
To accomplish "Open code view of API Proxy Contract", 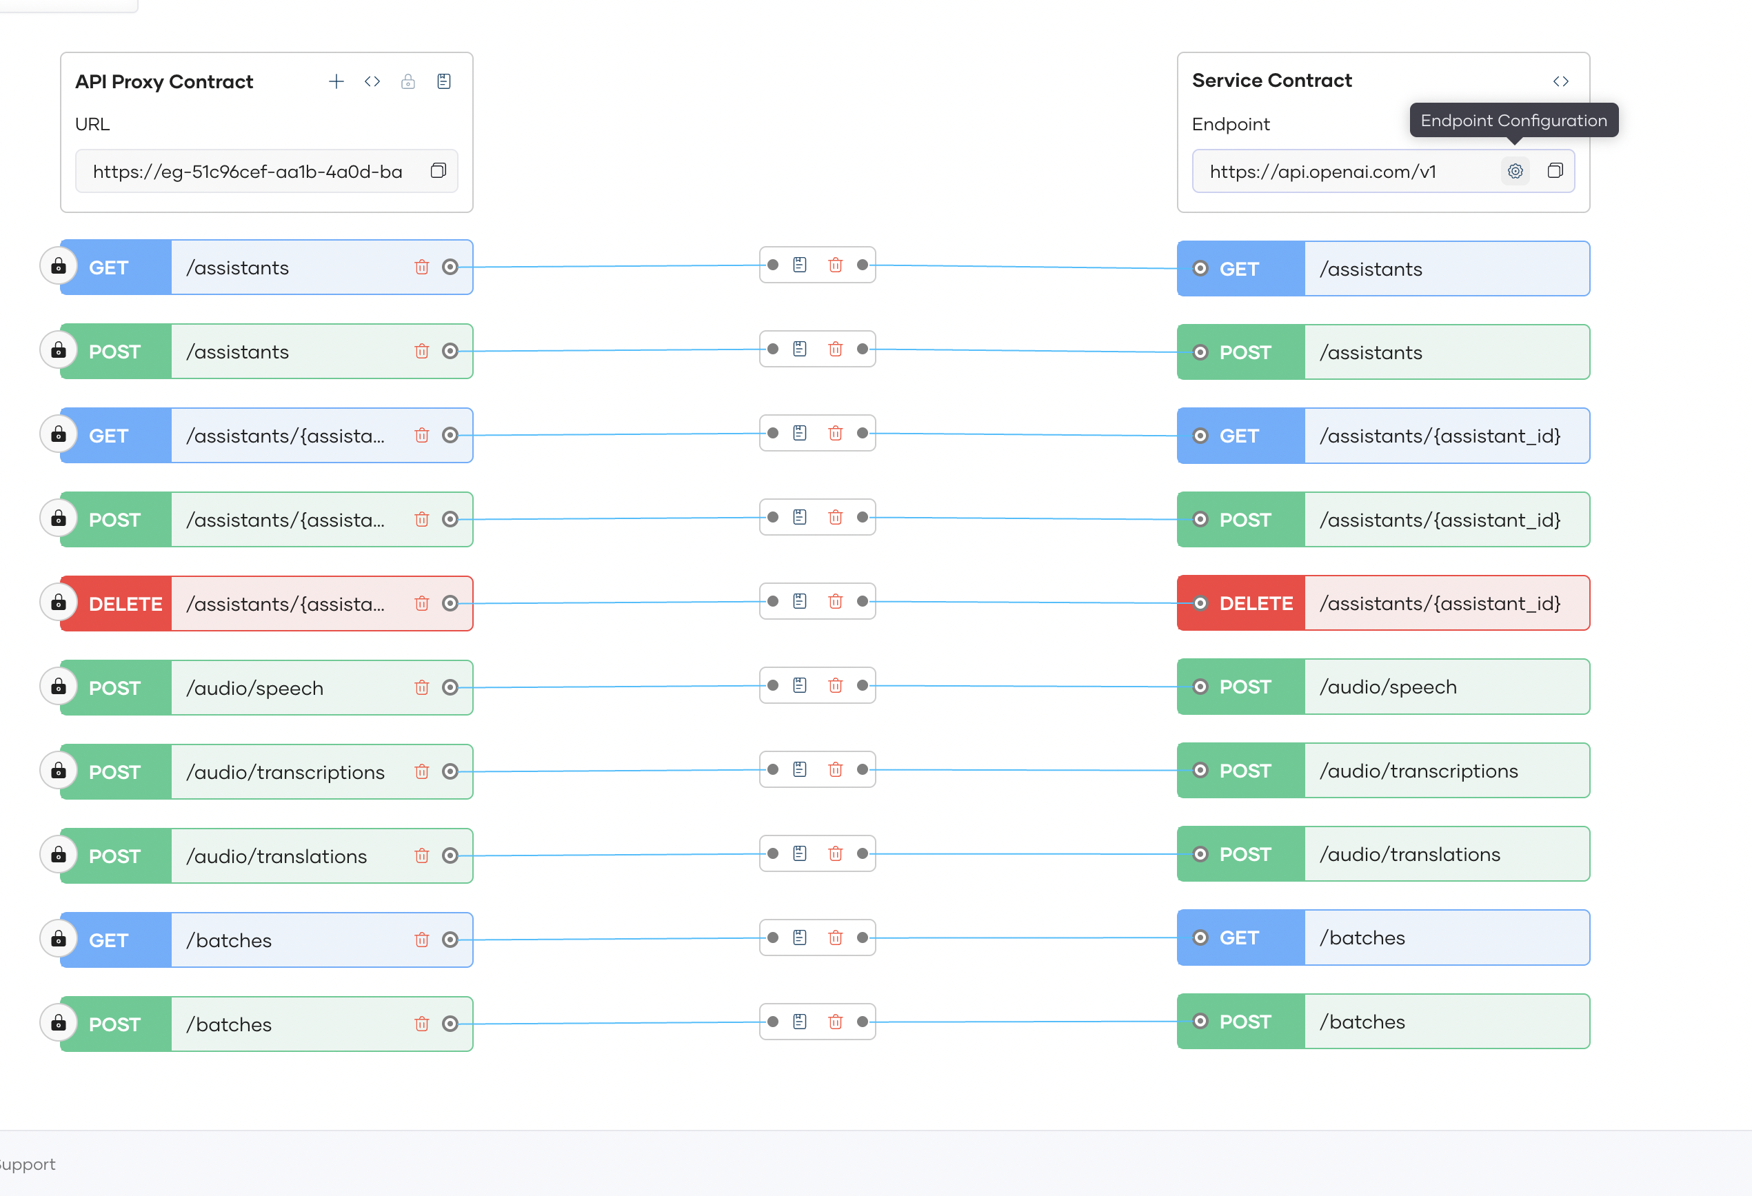I will pyautogui.click(x=372, y=81).
